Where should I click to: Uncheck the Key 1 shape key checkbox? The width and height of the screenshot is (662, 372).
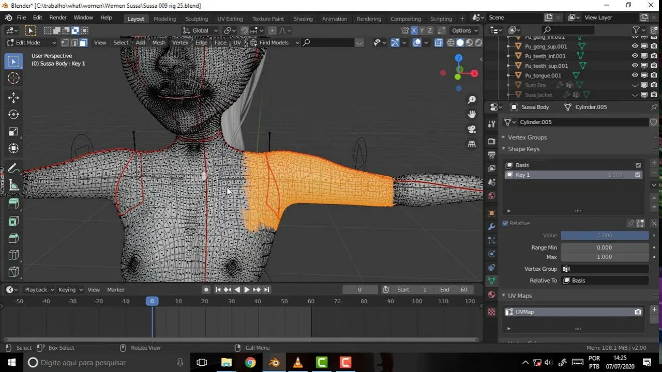tap(638, 175)
